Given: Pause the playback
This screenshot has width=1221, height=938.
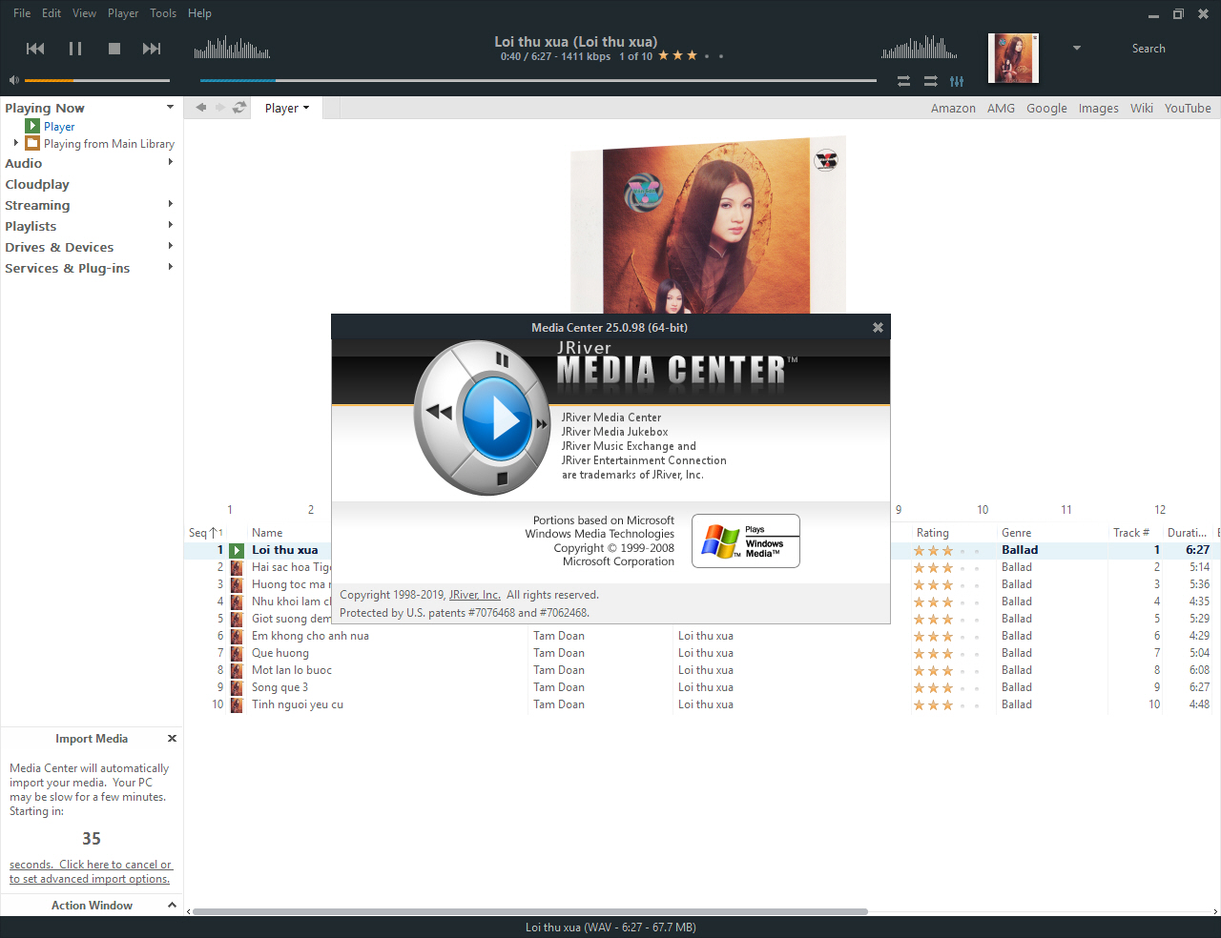Looking at the screenshot, I should tap(75, 49).
